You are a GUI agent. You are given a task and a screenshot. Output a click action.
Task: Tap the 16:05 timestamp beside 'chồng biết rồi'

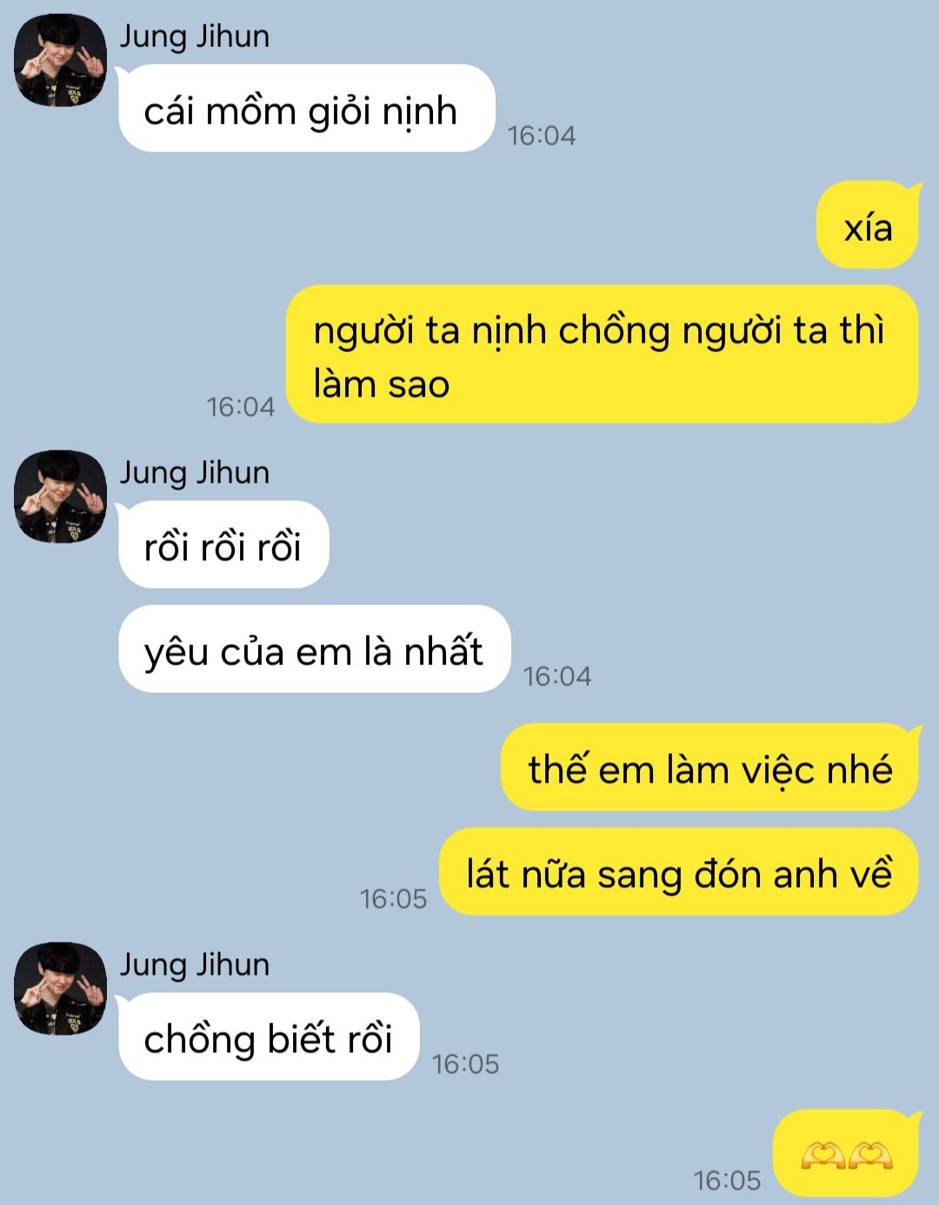[x=466, y=1064]
